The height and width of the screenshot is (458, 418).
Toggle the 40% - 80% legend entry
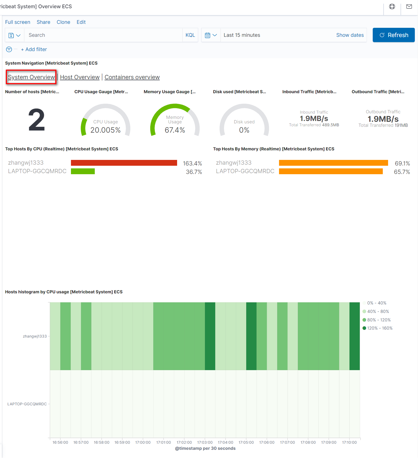pyautogui.click(x=376, y=312)
